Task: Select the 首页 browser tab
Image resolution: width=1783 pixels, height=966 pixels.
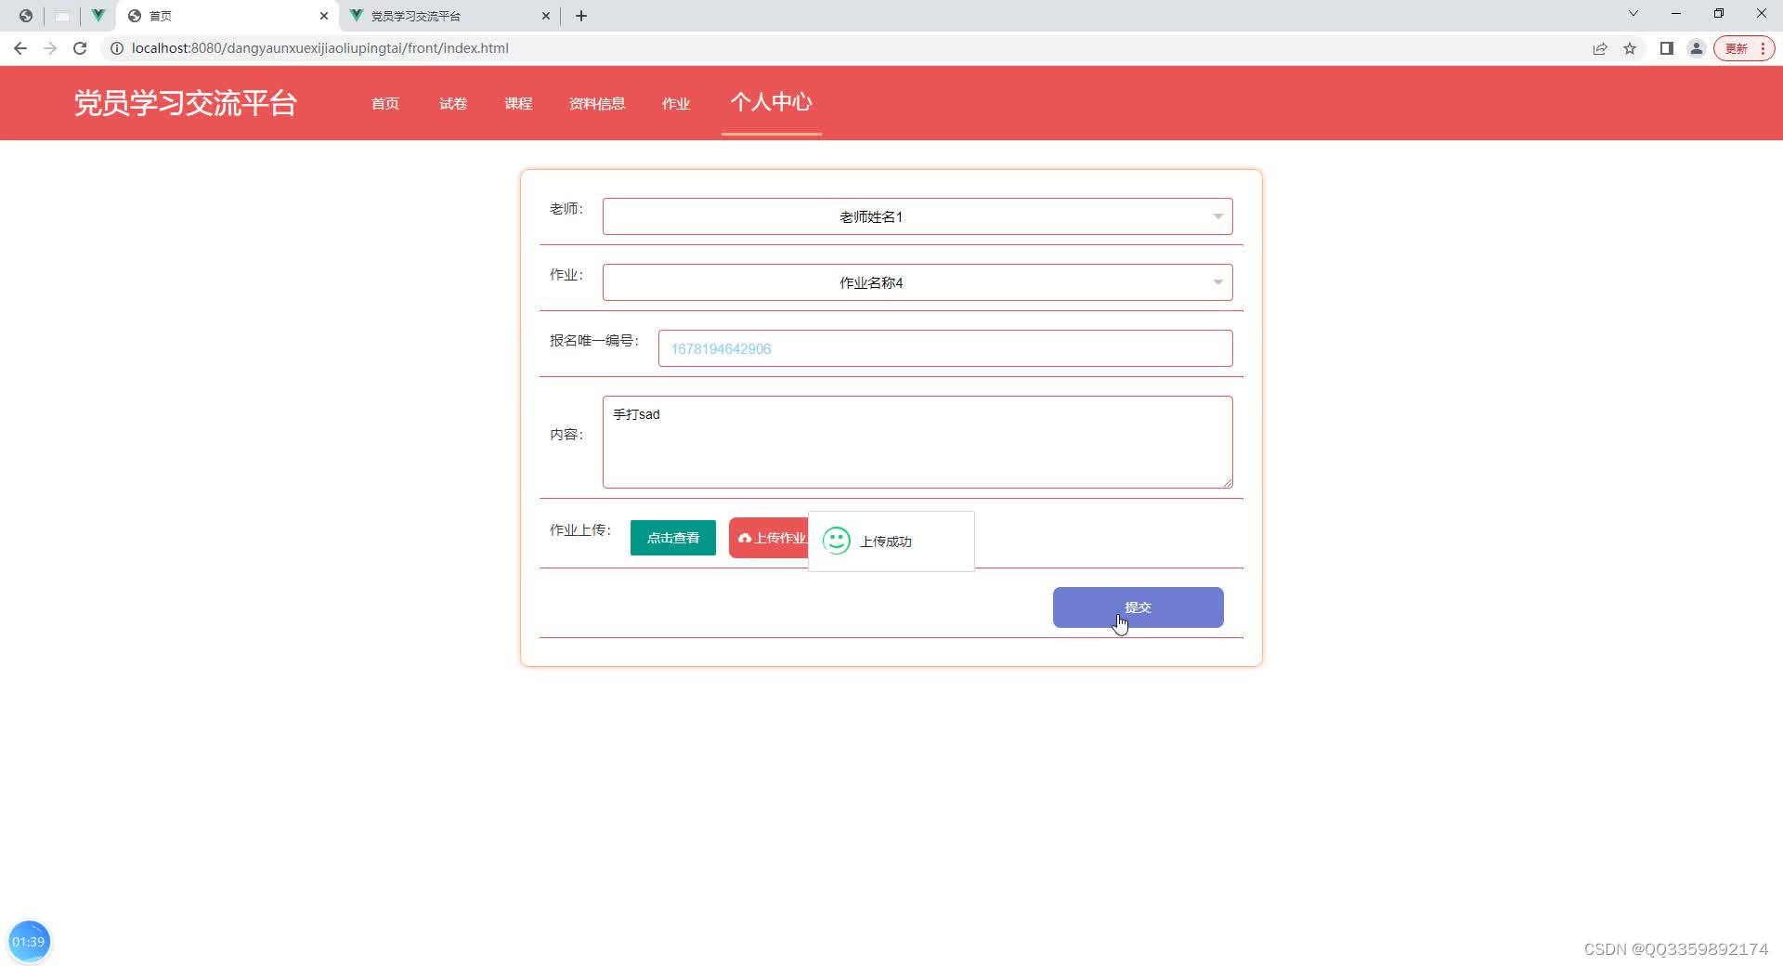Action: [228, 16]
